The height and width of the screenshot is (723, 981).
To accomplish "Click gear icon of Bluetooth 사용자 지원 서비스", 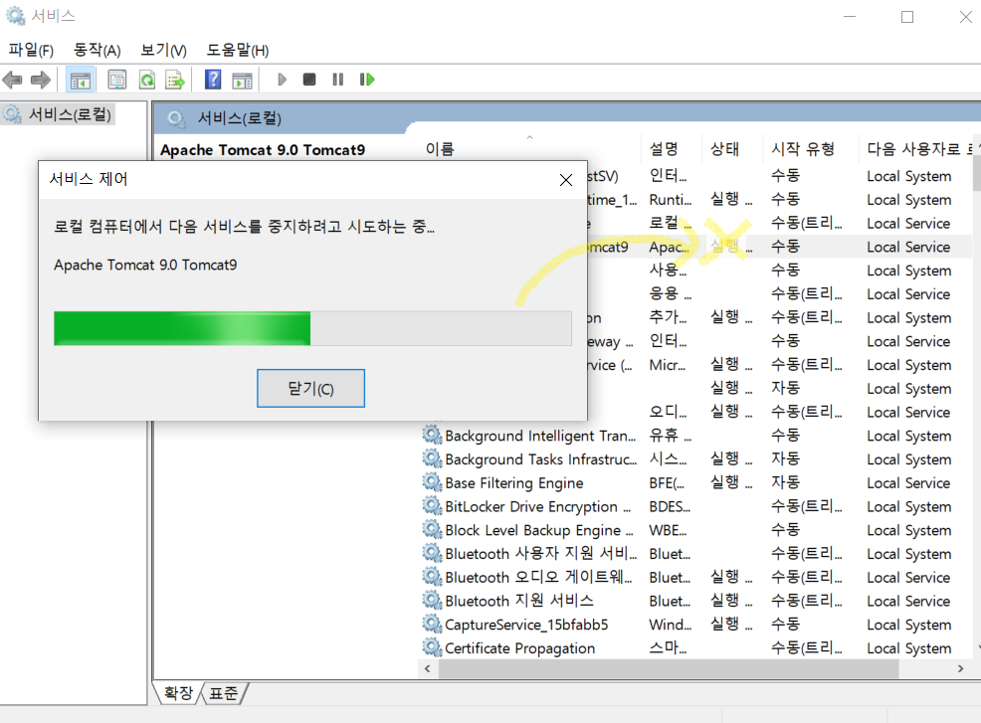I will coord(432,553).
